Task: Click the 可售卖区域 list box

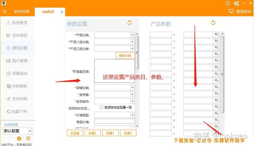Action: click(x=114, y=71)
